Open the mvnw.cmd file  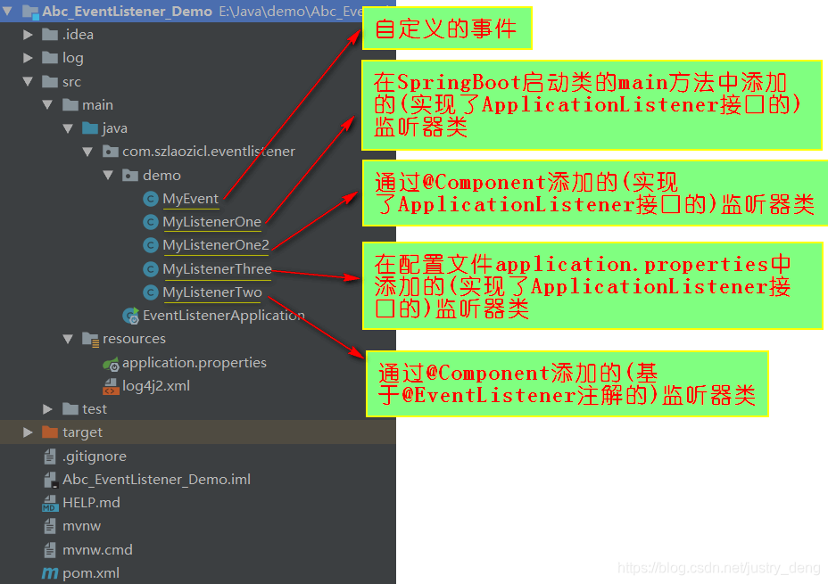pos(97,549)
